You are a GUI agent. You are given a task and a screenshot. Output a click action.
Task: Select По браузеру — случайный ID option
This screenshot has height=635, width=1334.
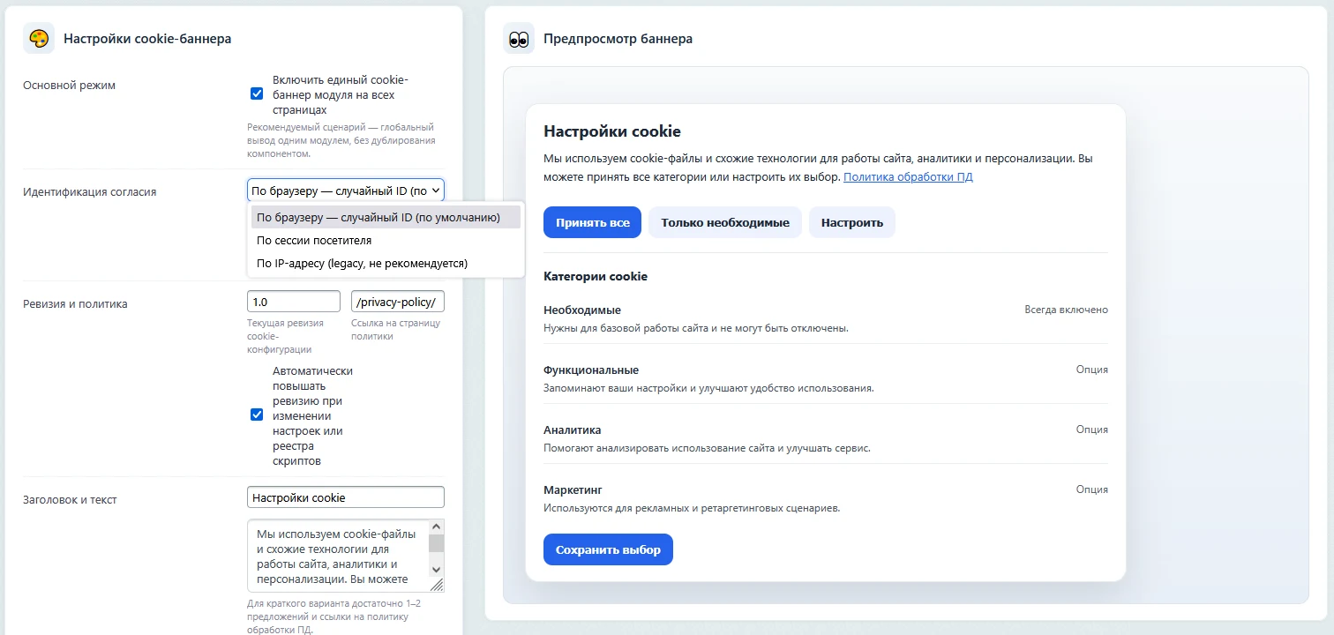point(386,217)
